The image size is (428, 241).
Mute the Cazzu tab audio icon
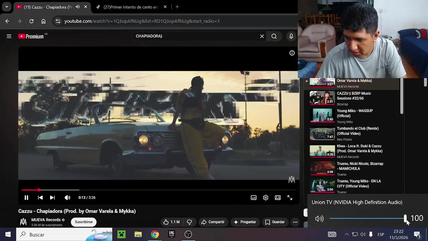(x=78, y=7)
